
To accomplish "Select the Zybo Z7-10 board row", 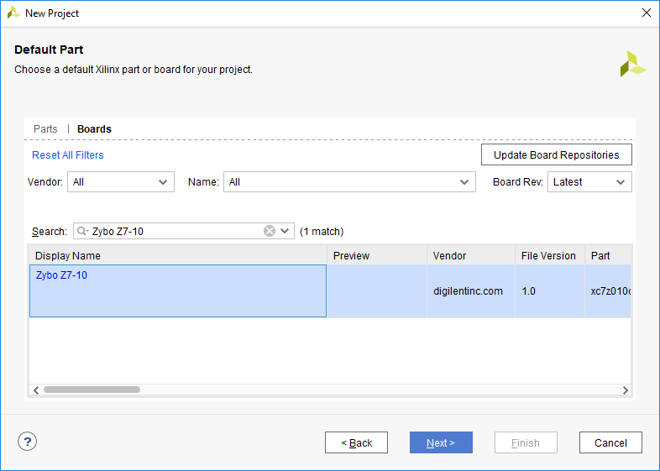I will pyautogui.click(x=330, y=290).
